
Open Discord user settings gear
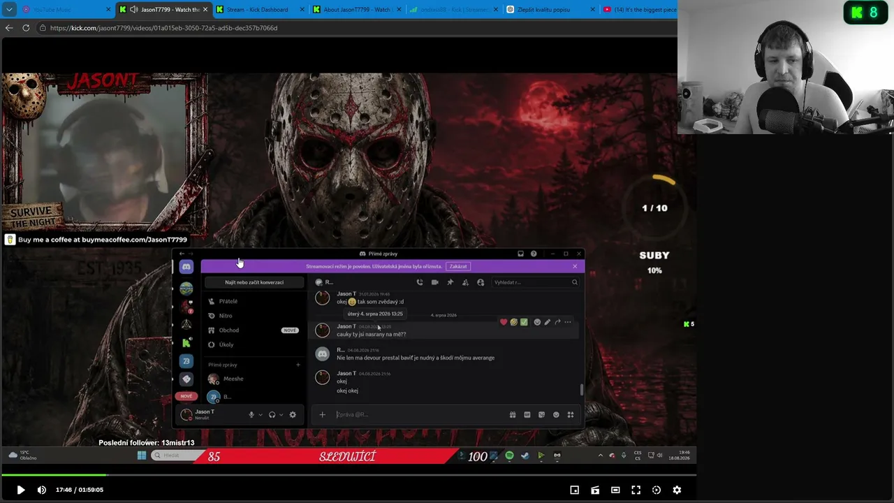click(x=293, y=415)
